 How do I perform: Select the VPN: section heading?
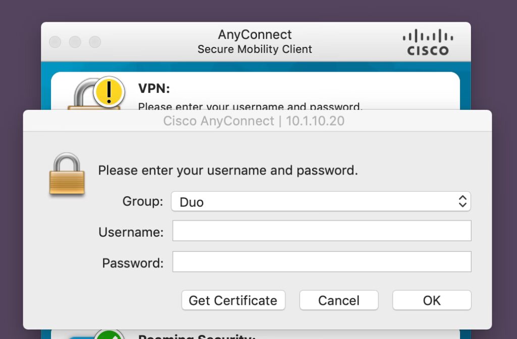point(154,89)
